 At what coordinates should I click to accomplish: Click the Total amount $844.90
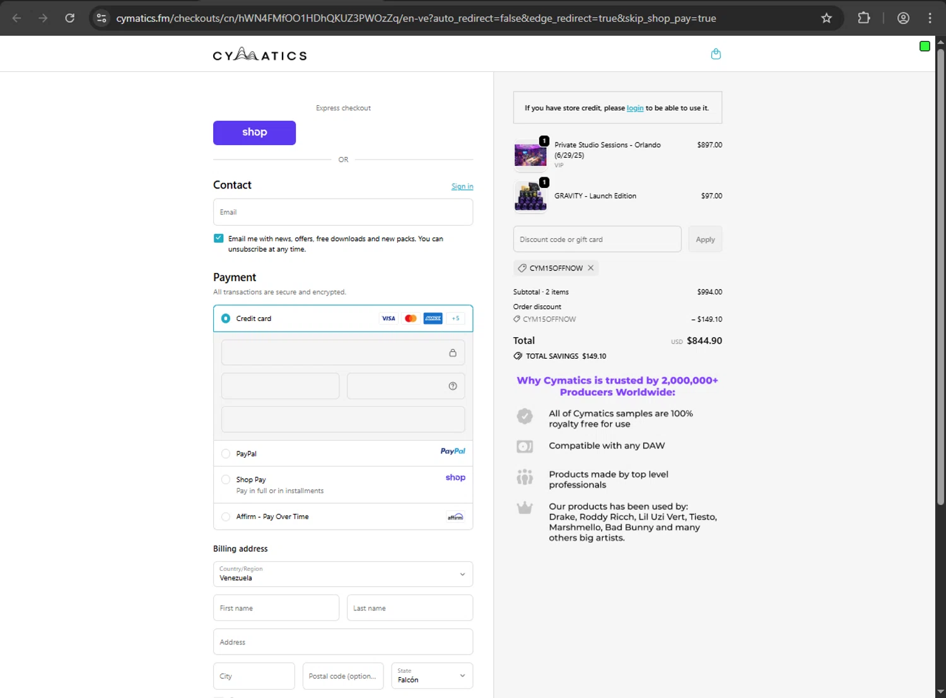point(704,340)
